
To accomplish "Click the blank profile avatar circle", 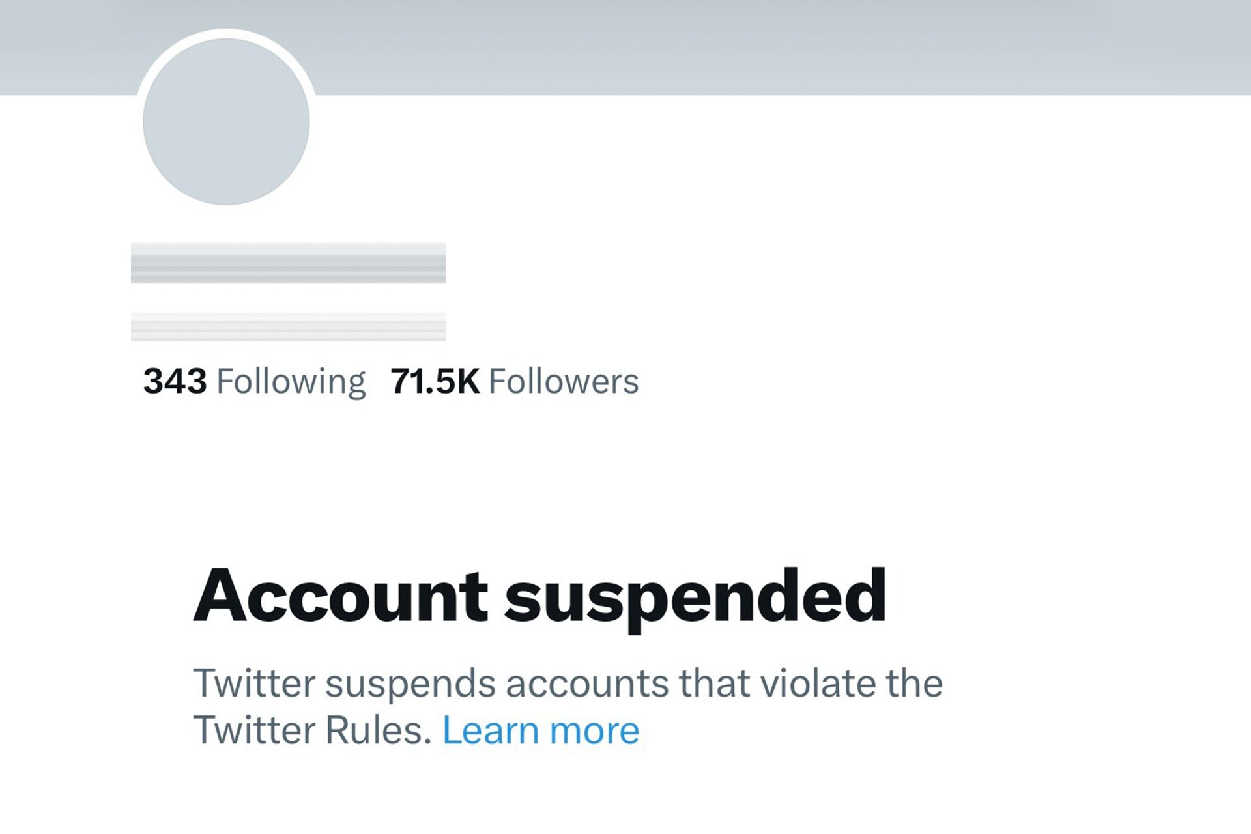I will [x=226, y=122].
